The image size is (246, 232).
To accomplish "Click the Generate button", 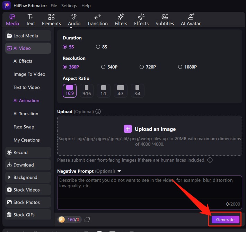I will [225, 220].
